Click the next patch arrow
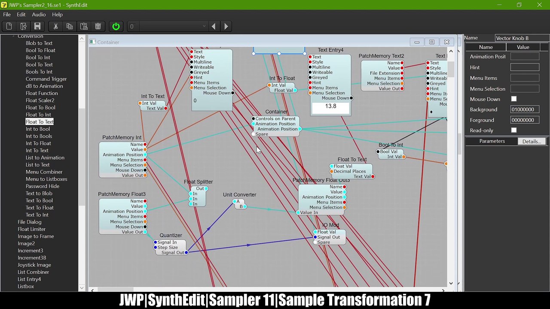 pyautogui.click(x=226, y=27)
